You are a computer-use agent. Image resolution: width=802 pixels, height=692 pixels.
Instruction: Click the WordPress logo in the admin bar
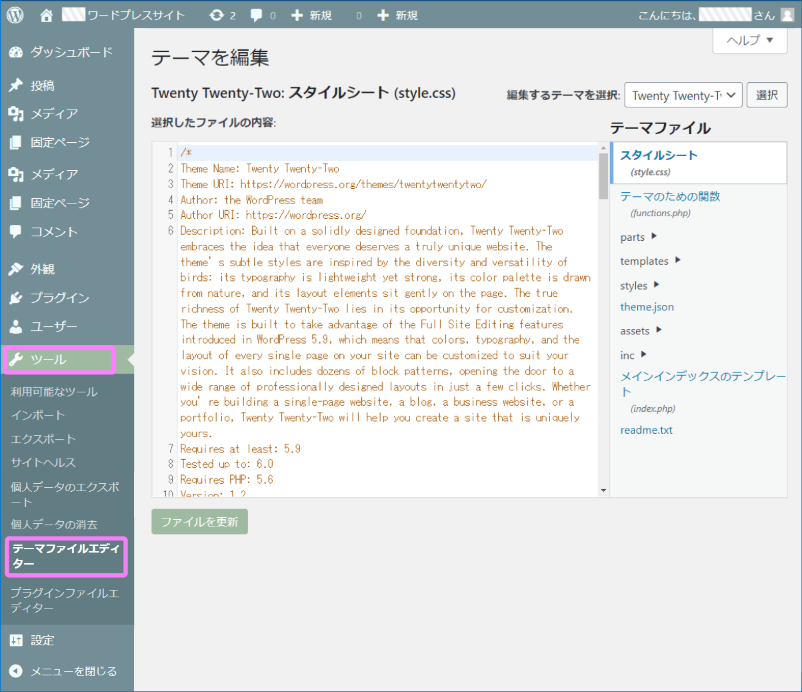point(14,14)
